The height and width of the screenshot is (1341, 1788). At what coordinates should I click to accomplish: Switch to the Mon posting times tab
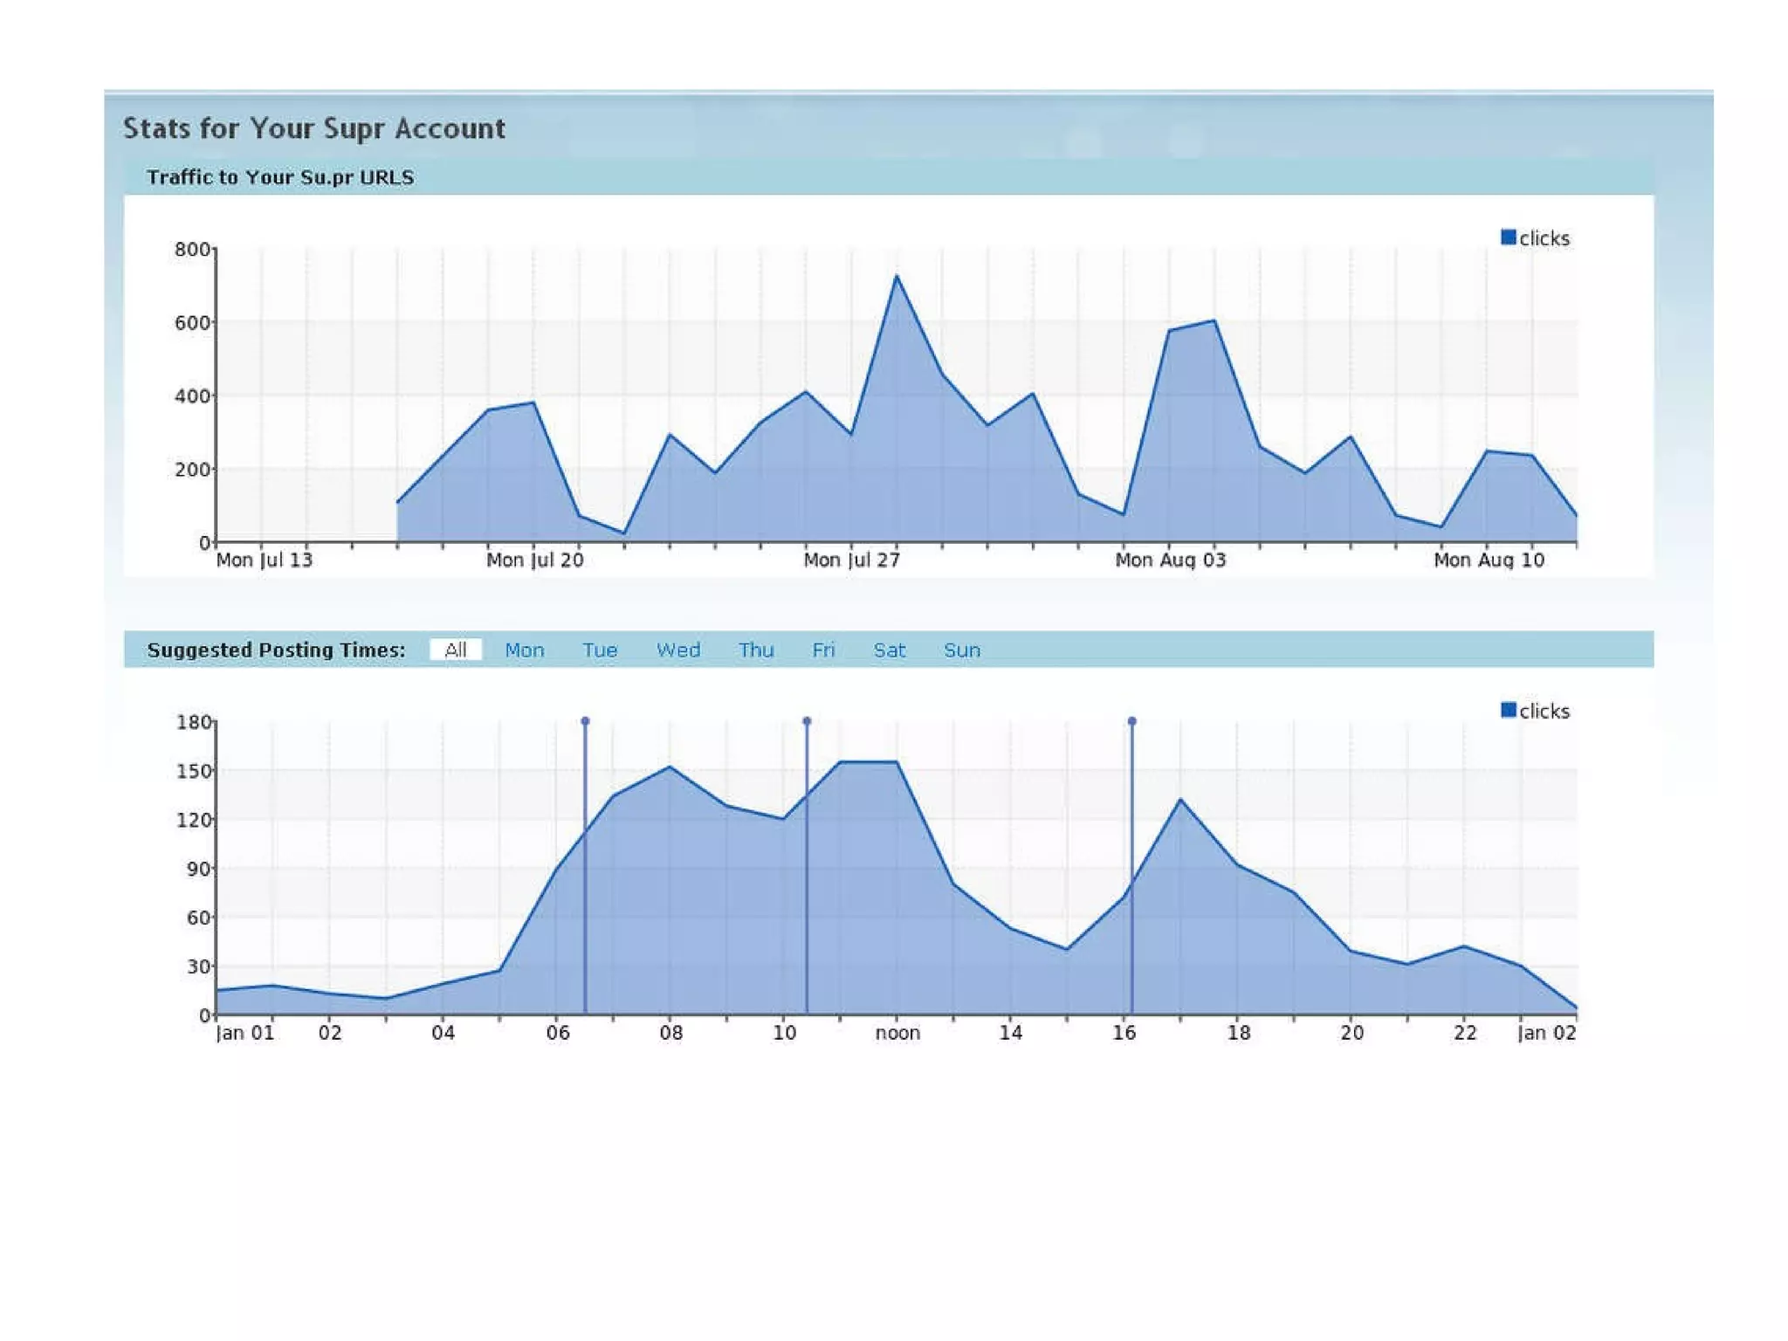coord(524,650)
